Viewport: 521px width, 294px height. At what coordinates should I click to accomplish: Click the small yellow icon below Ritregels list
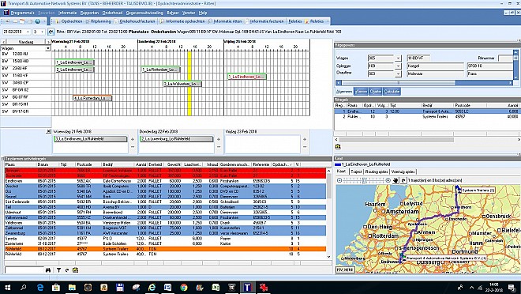click(x=338, y=146)
